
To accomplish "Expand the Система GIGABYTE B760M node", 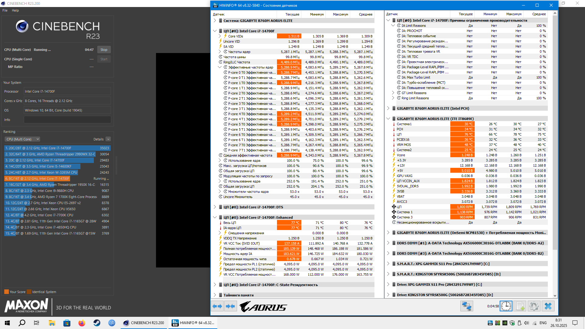I will 215,21.
